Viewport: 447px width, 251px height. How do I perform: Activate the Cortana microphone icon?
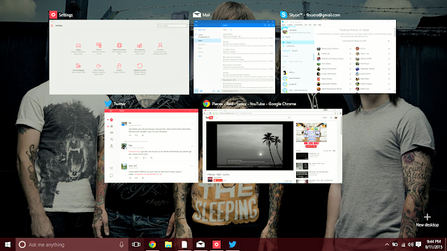[122, 245]
